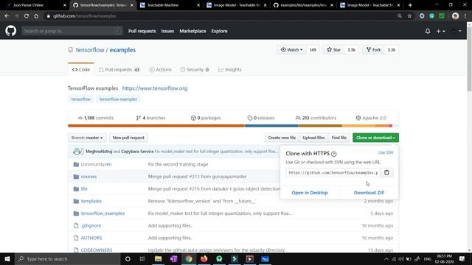472x265 pixels.
Task: Fork the repository
Action: point(374,50)
